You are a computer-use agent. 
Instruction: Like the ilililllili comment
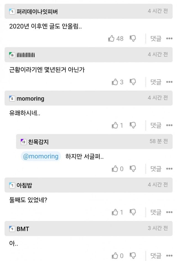(115, 82)
